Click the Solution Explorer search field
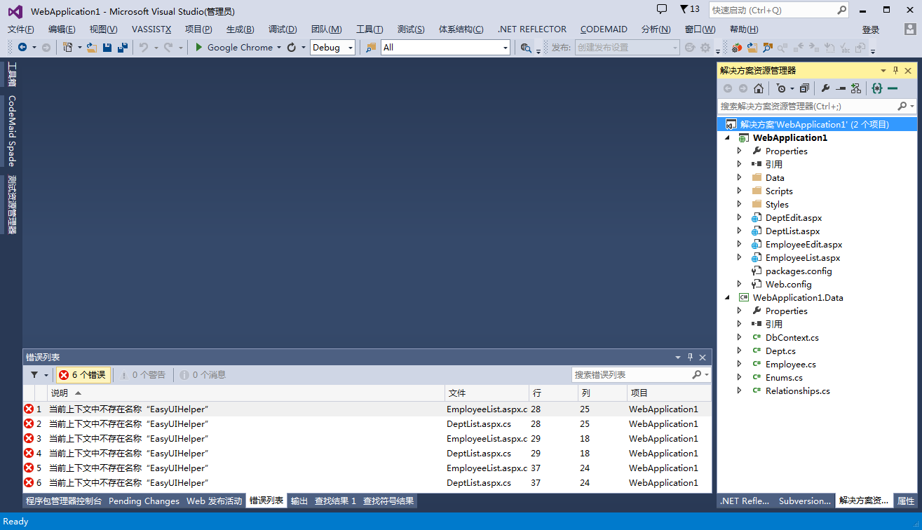 (817, 106)
